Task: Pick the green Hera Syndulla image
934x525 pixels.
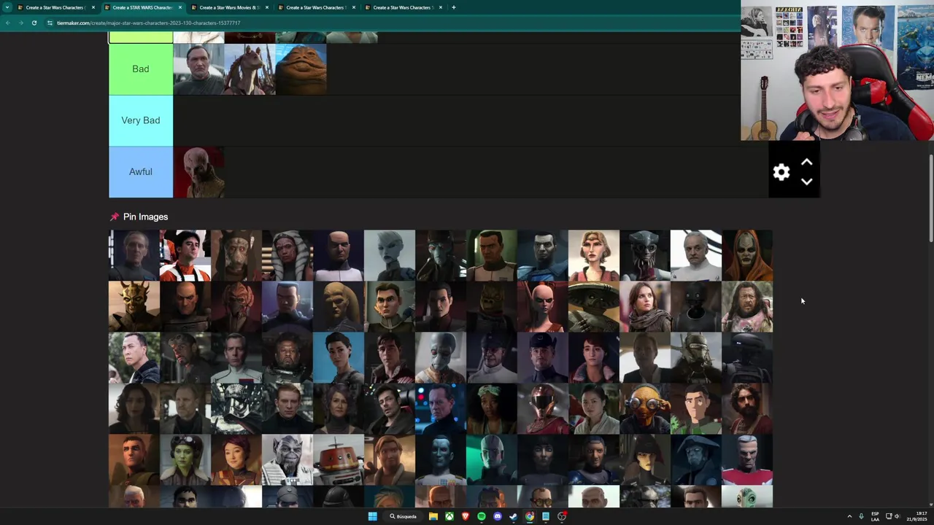Action: pyautogui.click(x=185, y=459)
